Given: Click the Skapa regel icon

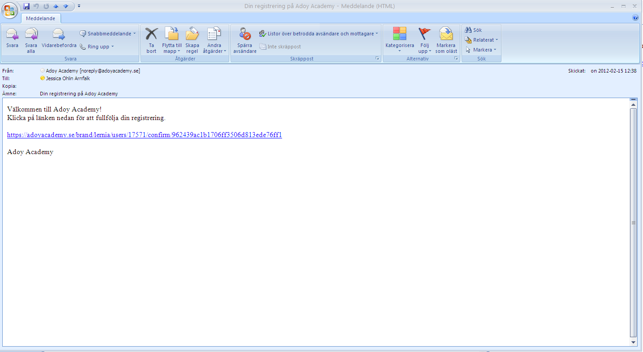Looking at the screenshot, I should 192,40.
